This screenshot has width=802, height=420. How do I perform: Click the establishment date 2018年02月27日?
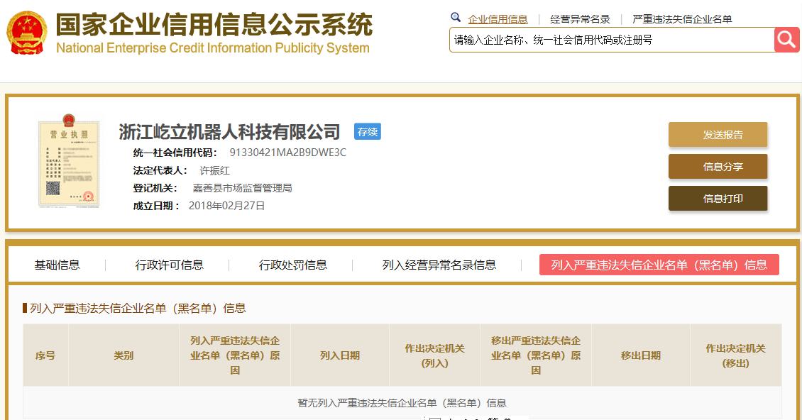(226, 206)
